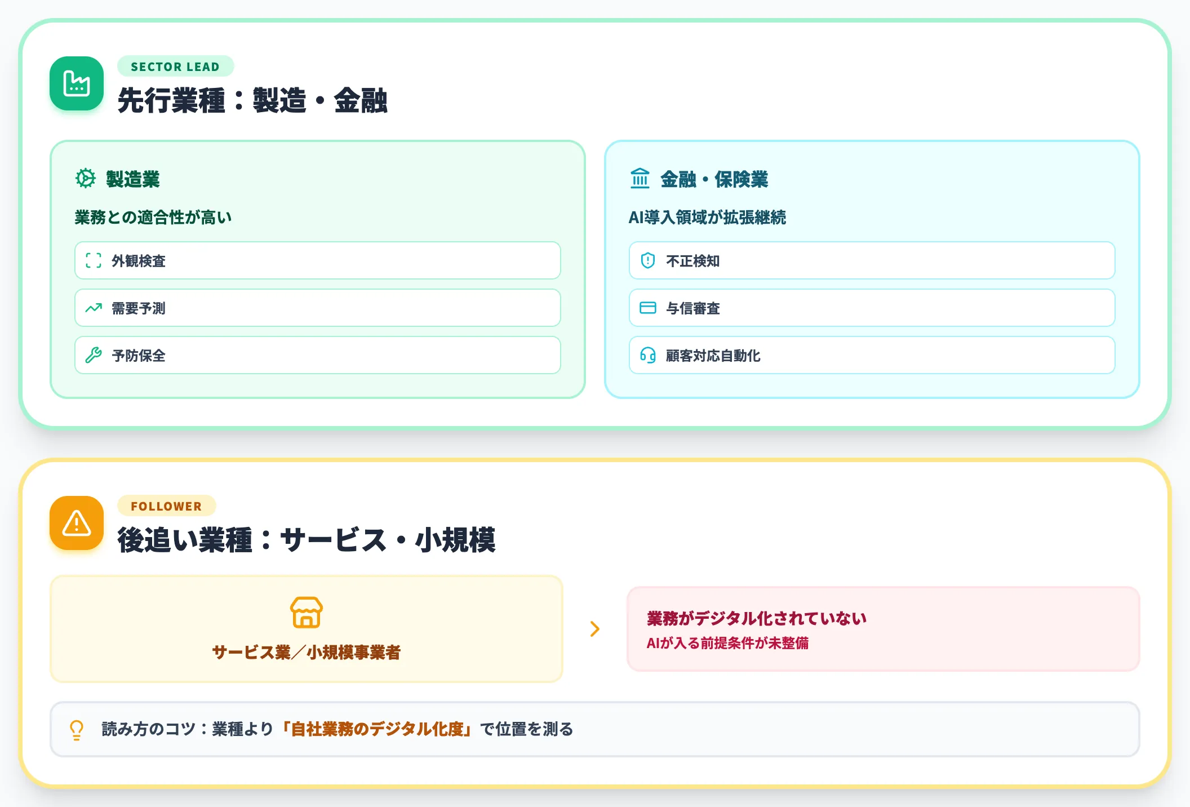The height and width of the screenshot is (807, 1190).
Task: Select the 外観検査 item
Action: click(x=318, y=260)
